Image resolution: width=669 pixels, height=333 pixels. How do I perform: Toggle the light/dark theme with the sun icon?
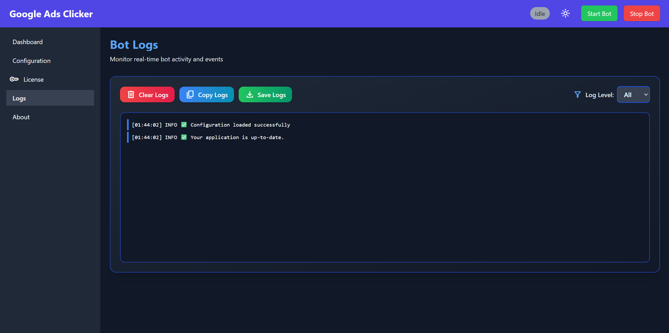pos(565,13)
